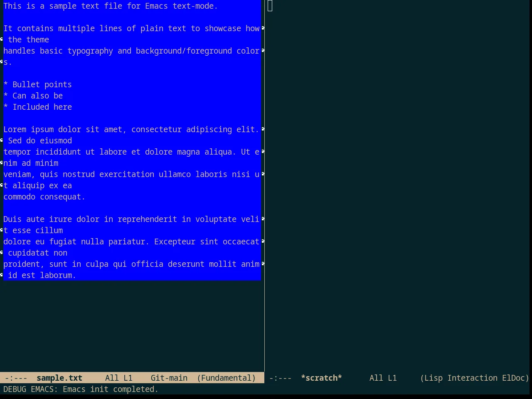Click 'All' position indicator in *scratch* mode line
The image size is (532, 399).
pos(376,378)
